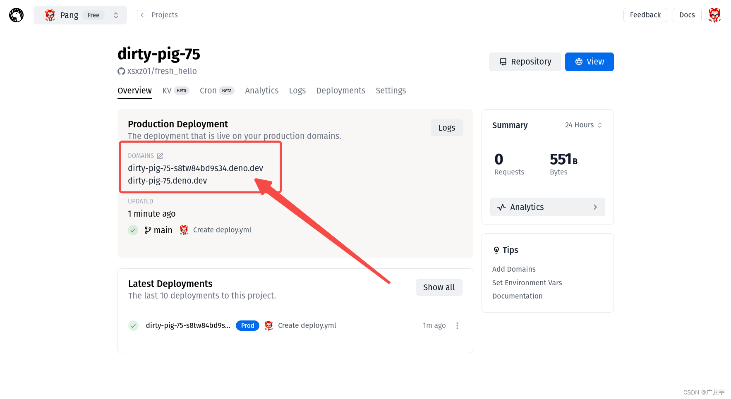Click the edit domains pencil icon
The image size is (731, 399).
pyautogui.click(x=160, y=156)
